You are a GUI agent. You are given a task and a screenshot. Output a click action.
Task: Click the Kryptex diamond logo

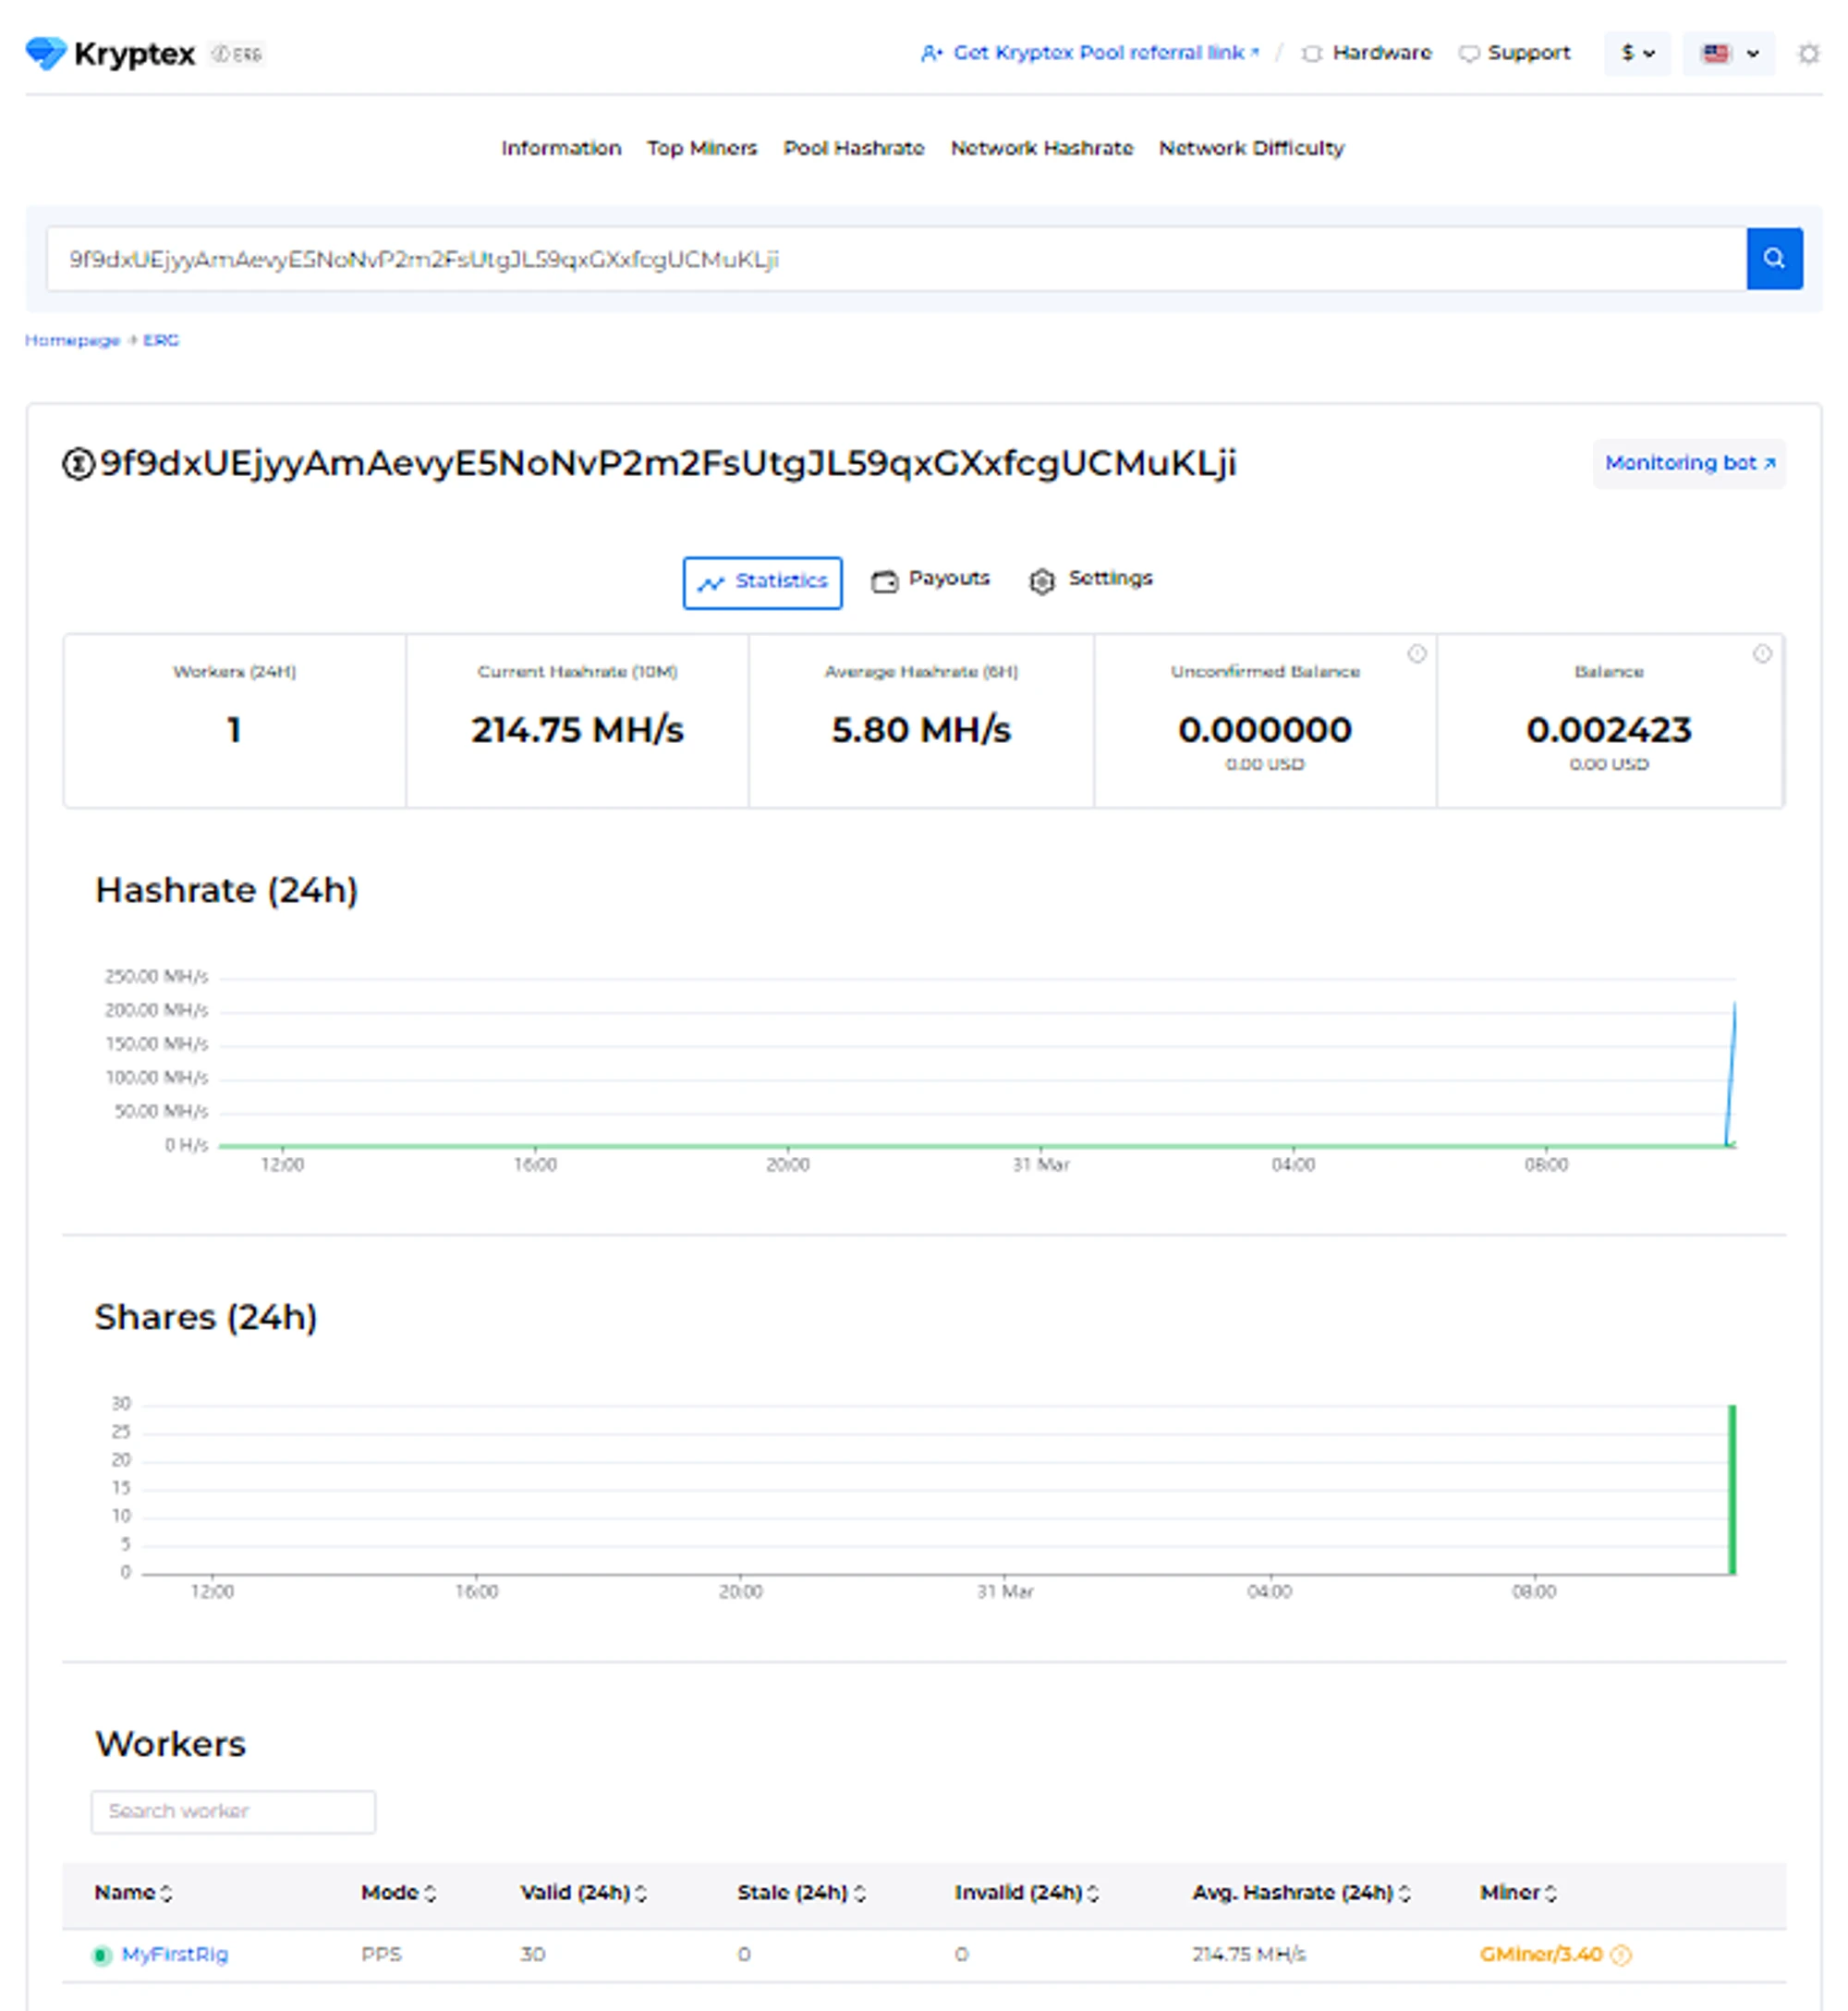point(46,53)
